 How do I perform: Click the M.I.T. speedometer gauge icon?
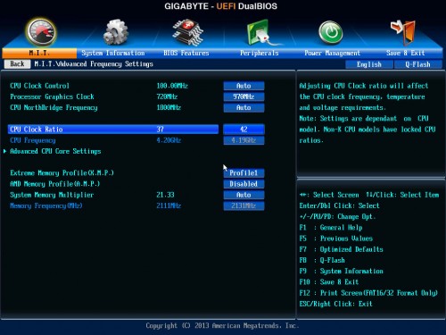click(x=41, y=32)
